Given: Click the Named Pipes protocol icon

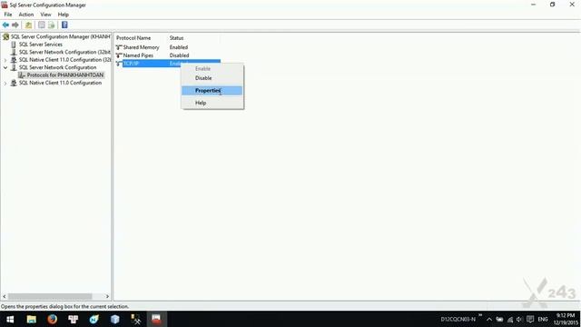Looking at the screenshot, I should (119, 55).
